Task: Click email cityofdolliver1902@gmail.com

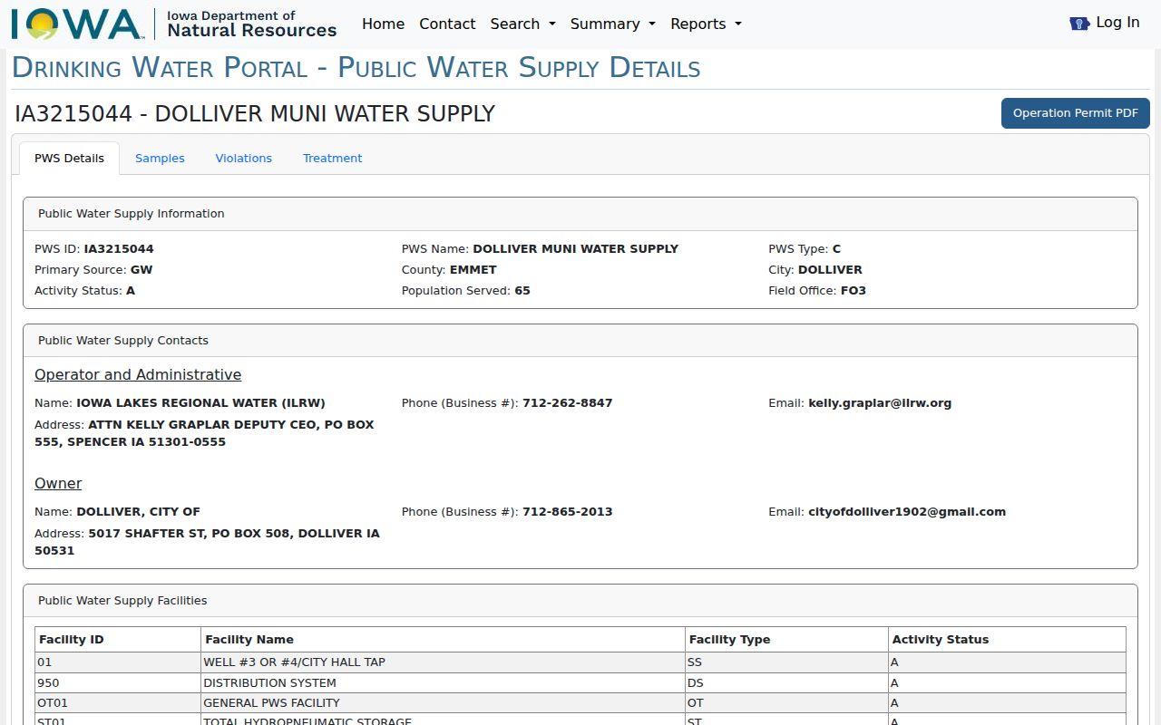Action: tap(907, 511)
